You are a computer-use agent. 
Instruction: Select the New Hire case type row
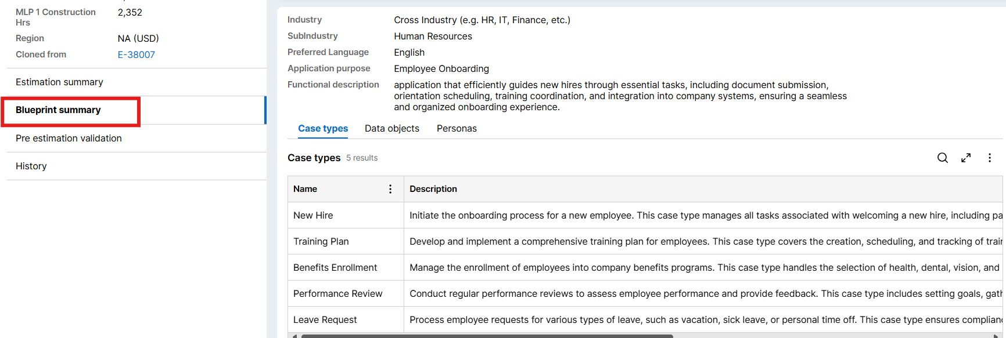(x=314, y=216)
